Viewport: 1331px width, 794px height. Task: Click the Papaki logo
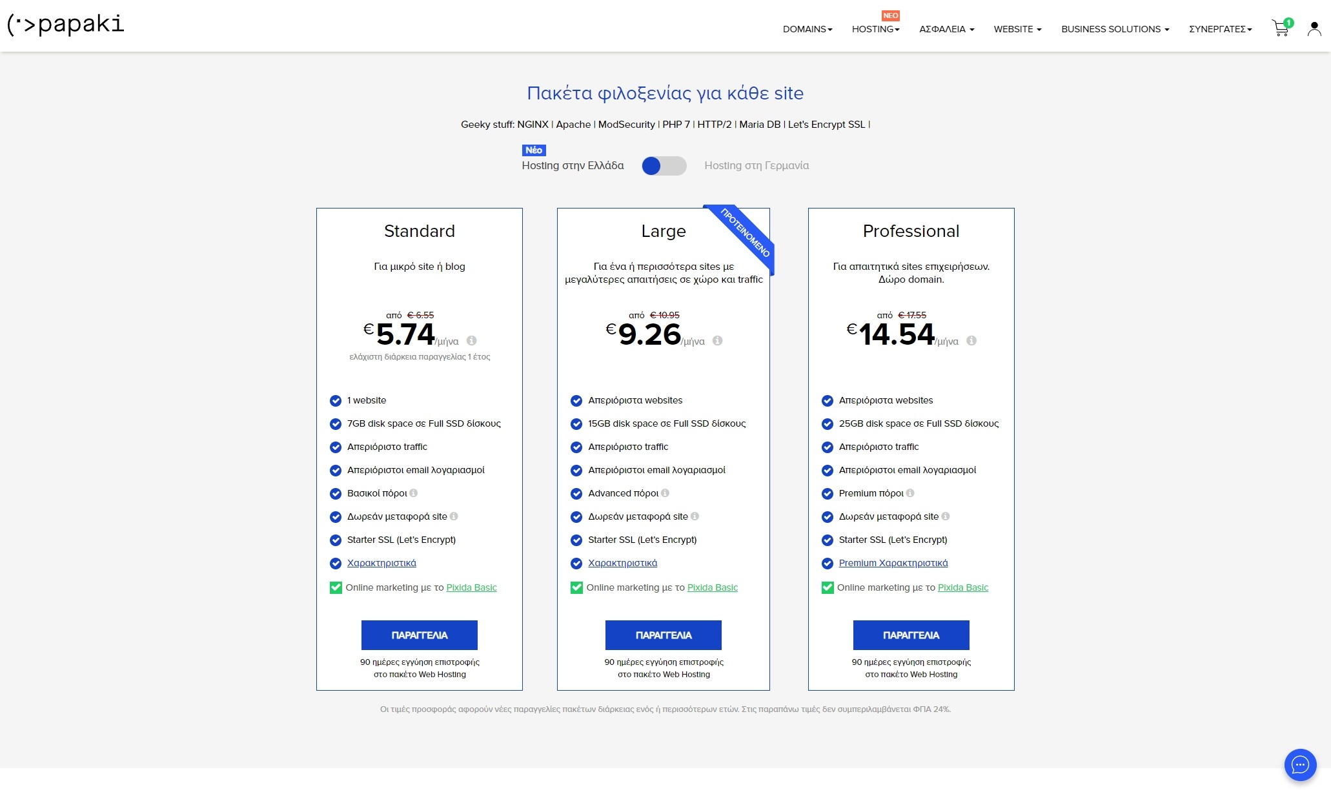coord(66,26)
